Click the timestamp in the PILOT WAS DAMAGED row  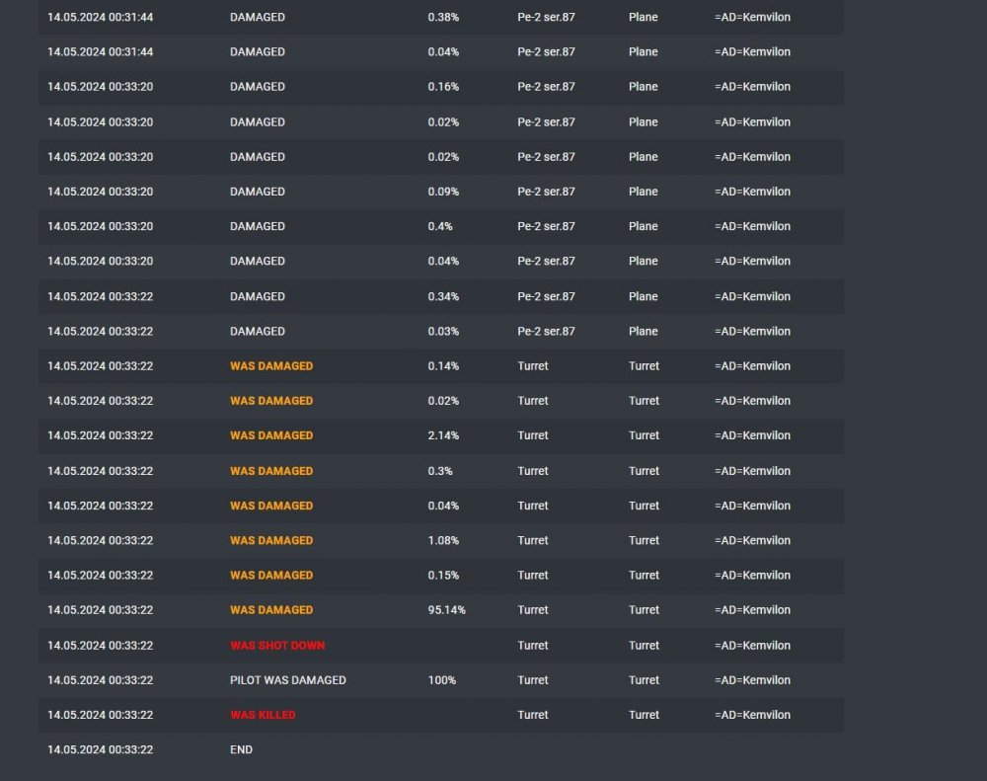click(x=100, y=680)
